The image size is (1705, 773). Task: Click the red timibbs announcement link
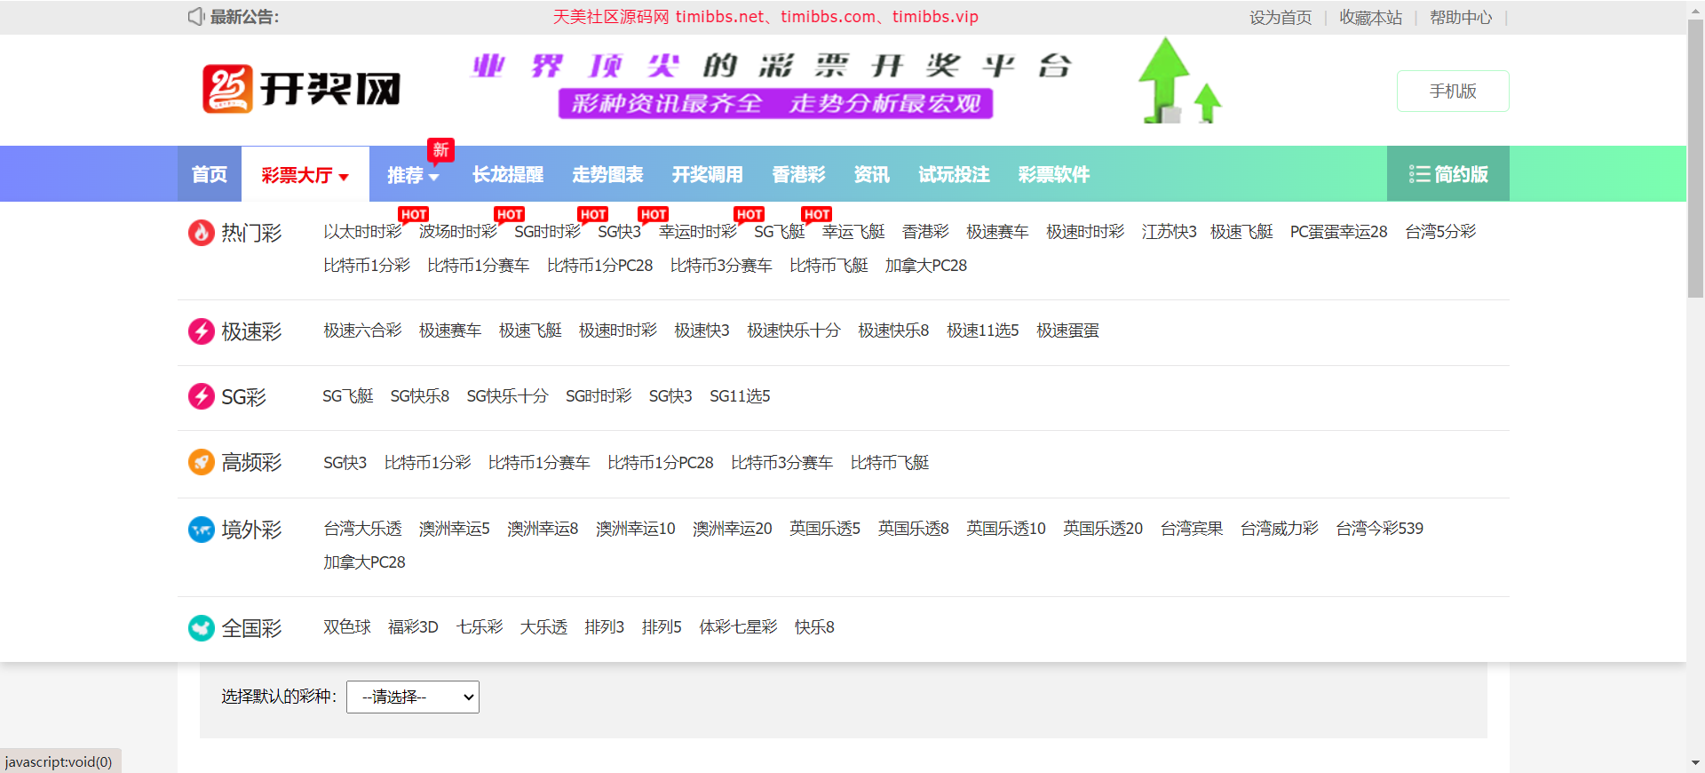pos(765,17)
